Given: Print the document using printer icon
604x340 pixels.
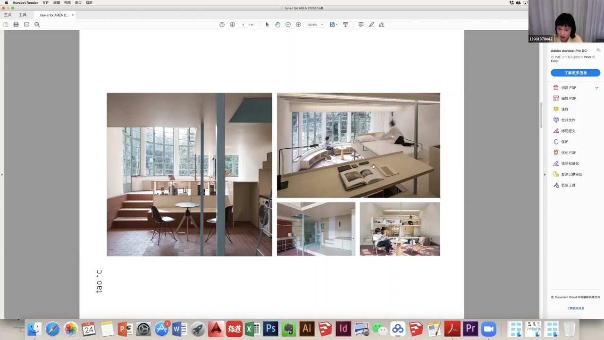Looking at the screenshot, I should point(16,25).
